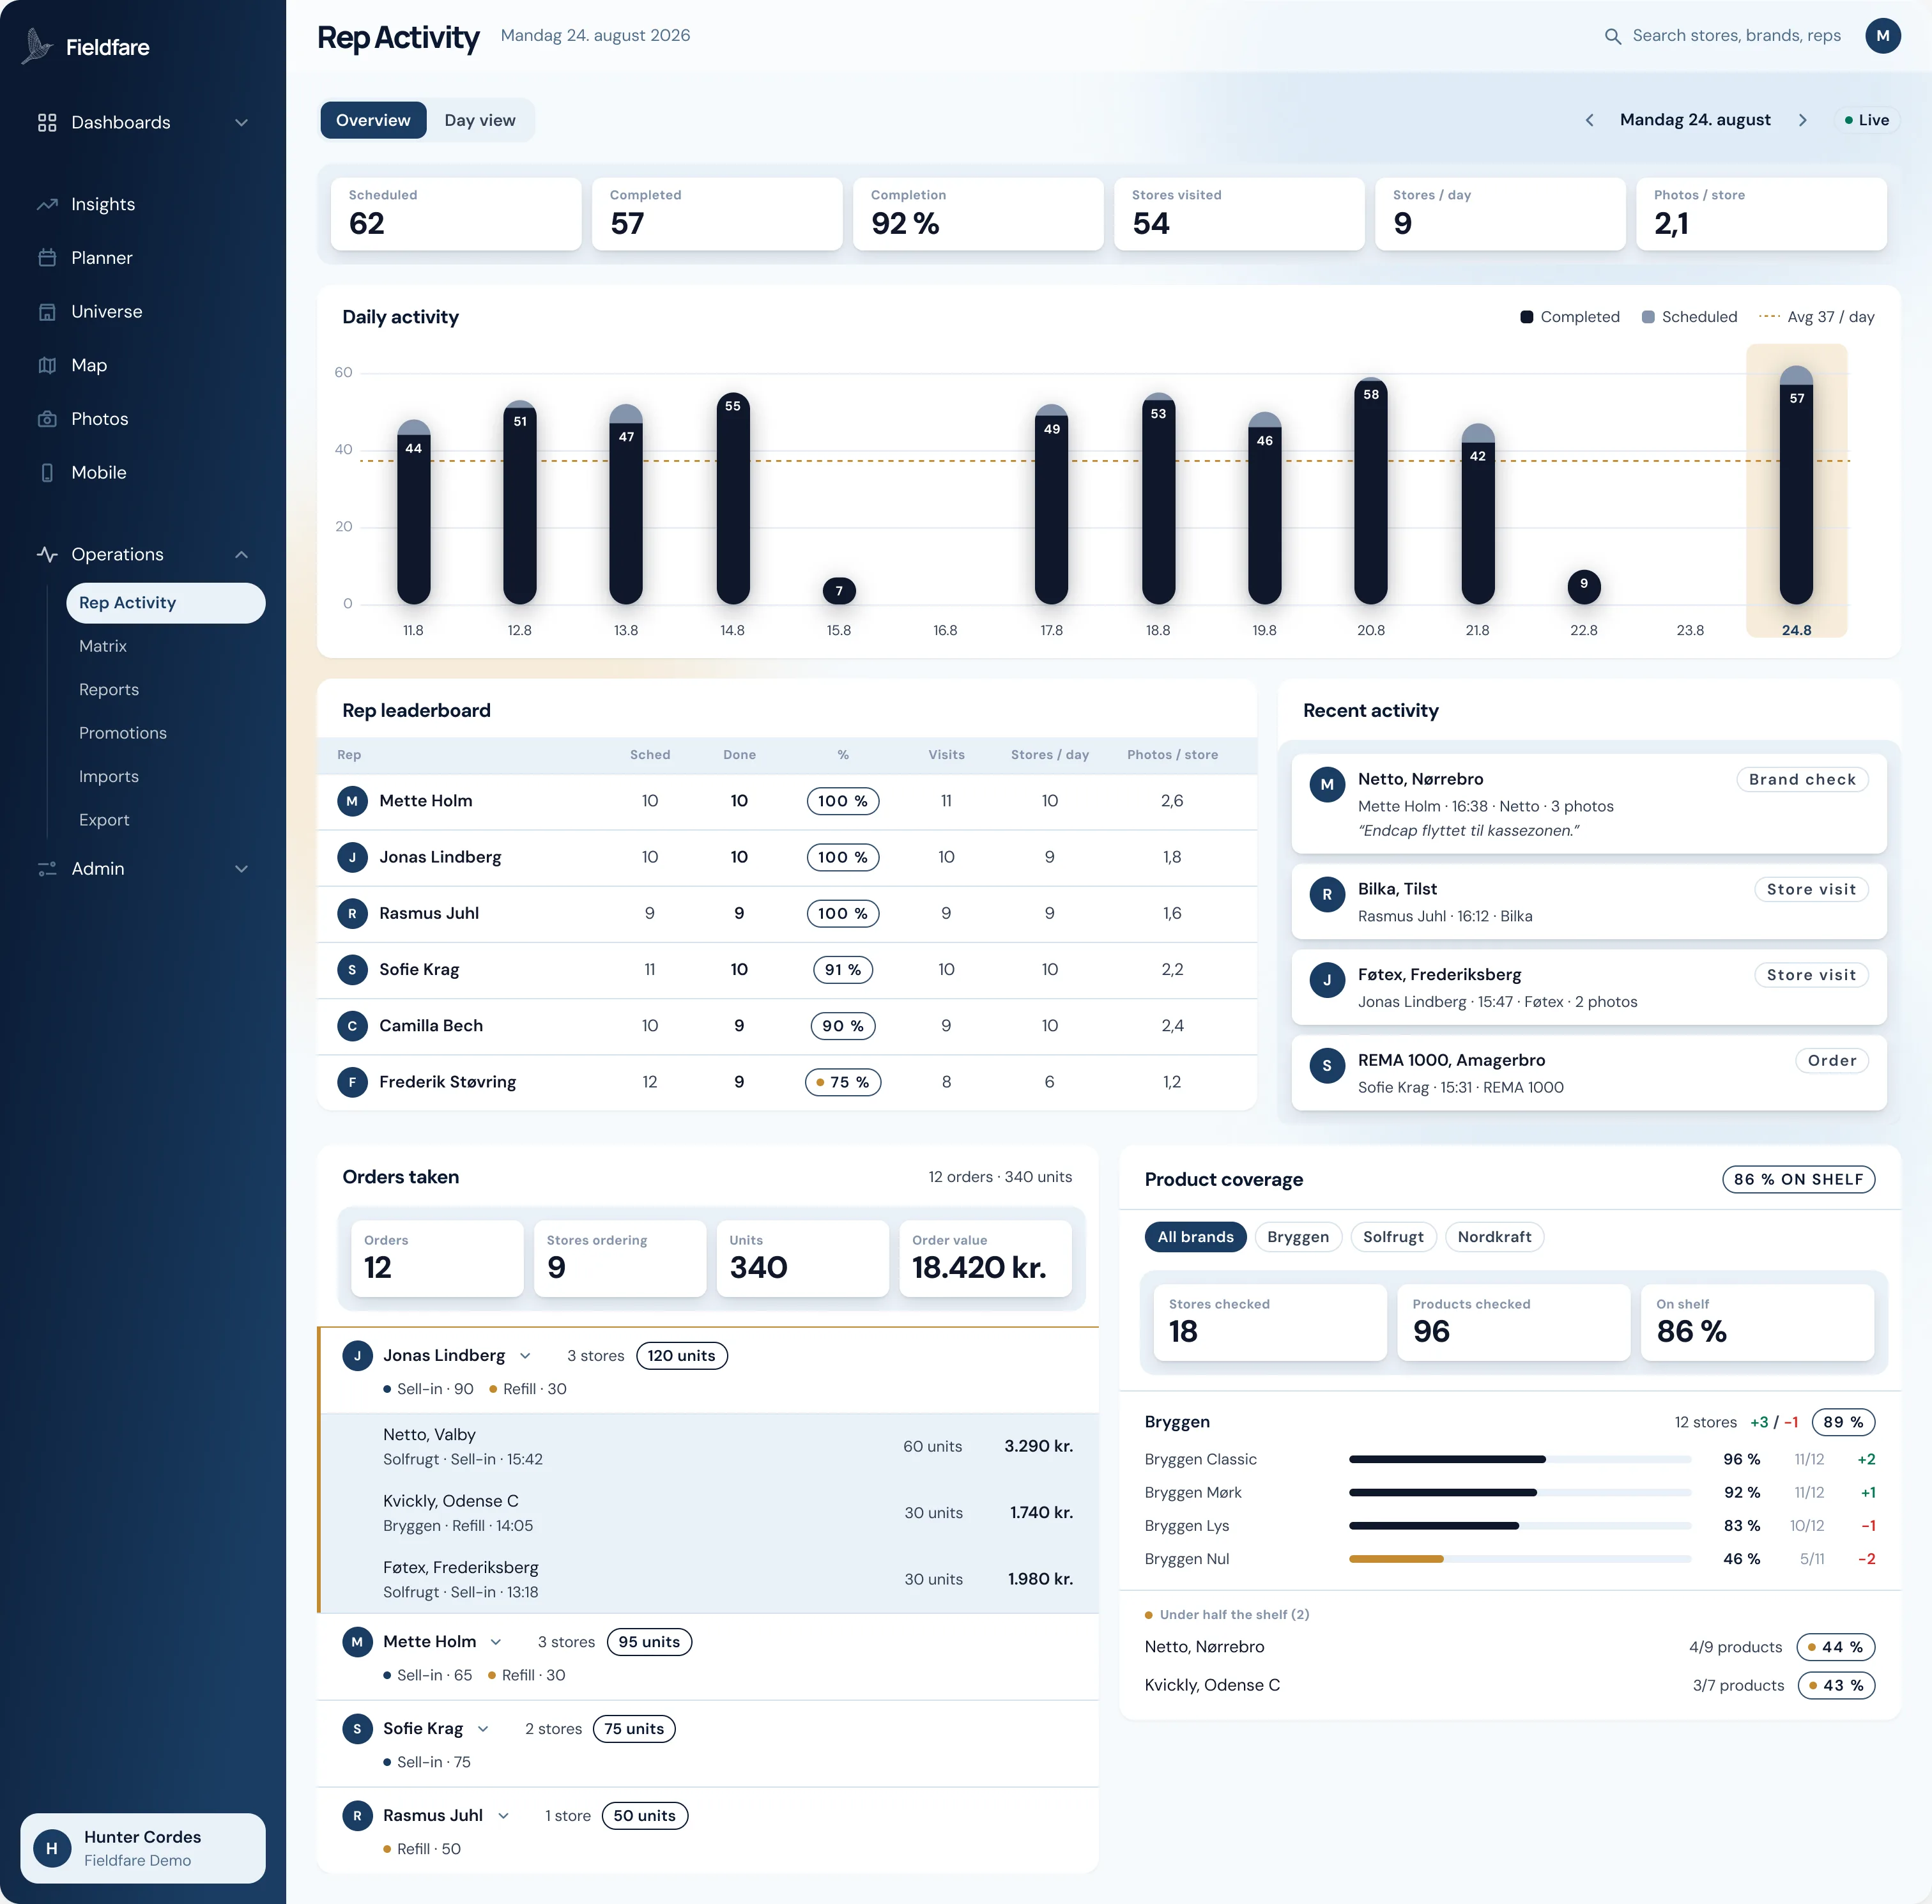The height and width of the screenshot is (1904, 1932).
Task: Click the 24.8 bar in chart
Action: tap(1796, 486)
